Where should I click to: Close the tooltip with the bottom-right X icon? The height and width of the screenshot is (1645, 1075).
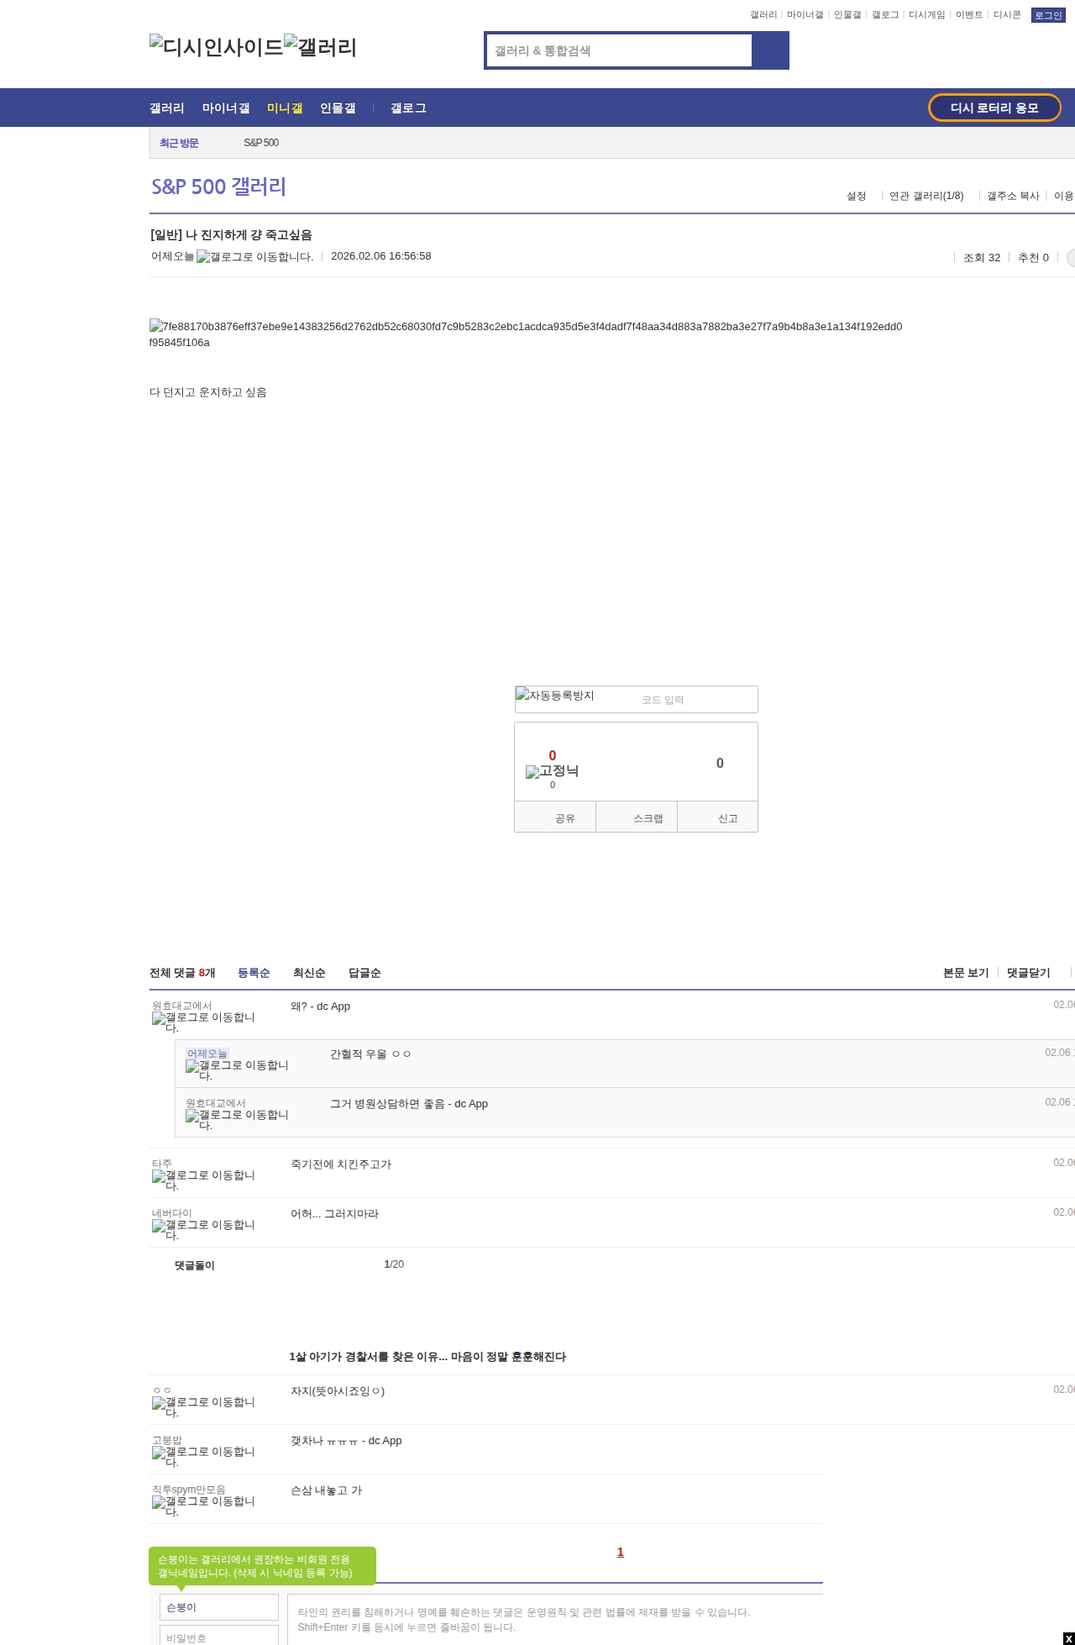coord(1068,1638)
